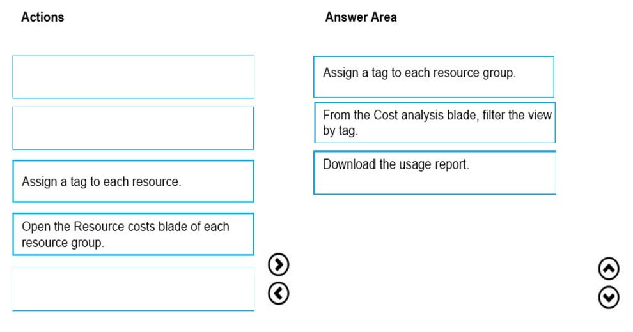This screenshot has height=332, width=633.
Task: Shift the selected answer one step down
Action: click(609, 298)
